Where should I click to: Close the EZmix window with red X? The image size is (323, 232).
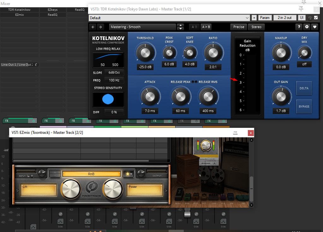(251, 133)
